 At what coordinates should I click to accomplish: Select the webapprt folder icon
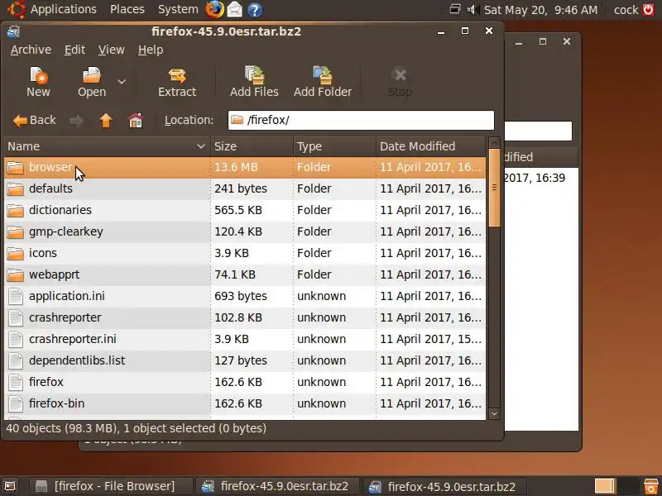tap(16, 275)
